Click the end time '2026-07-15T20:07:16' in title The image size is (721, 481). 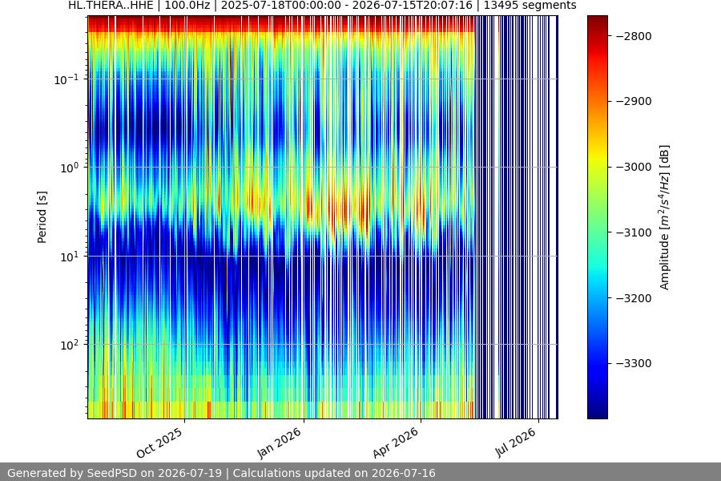[412, 6]
